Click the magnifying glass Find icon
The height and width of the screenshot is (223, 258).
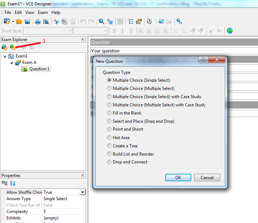[x=102, y=21]
